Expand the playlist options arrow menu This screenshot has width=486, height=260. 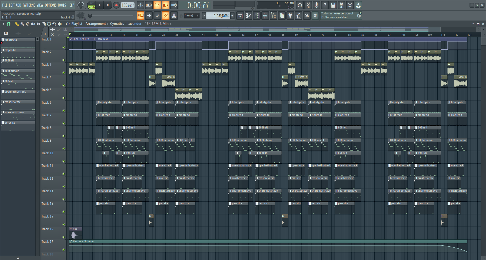coord(4,24)
